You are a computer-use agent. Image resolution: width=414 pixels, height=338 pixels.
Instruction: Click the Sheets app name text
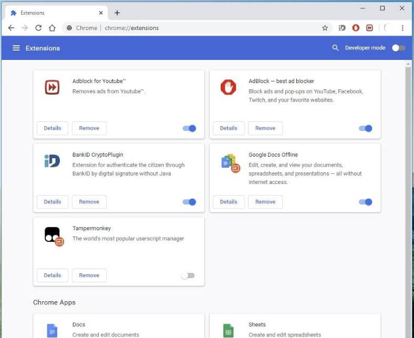[257, 324]
